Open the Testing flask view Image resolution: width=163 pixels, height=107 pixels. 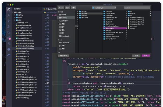pyautogui.click(x=9, y=44)
